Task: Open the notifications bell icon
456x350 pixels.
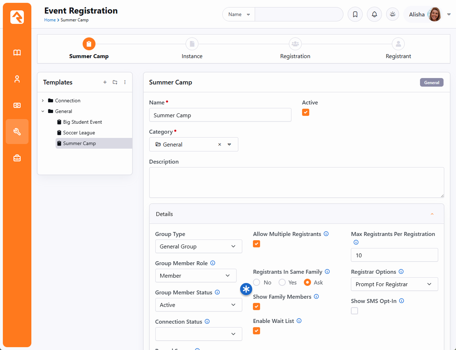Action: coord(374,14)
